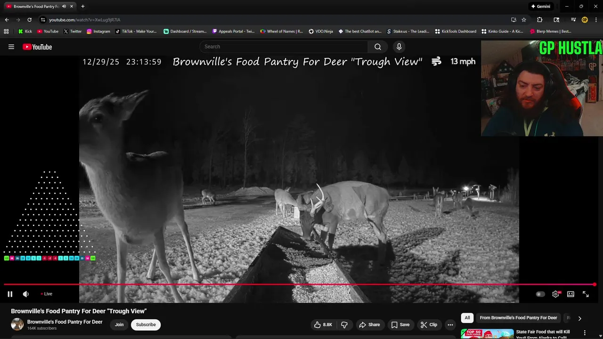This screenshot has width=603, height=339.
Task: Start voice search with microphone
Action: [x=399, y=47]
